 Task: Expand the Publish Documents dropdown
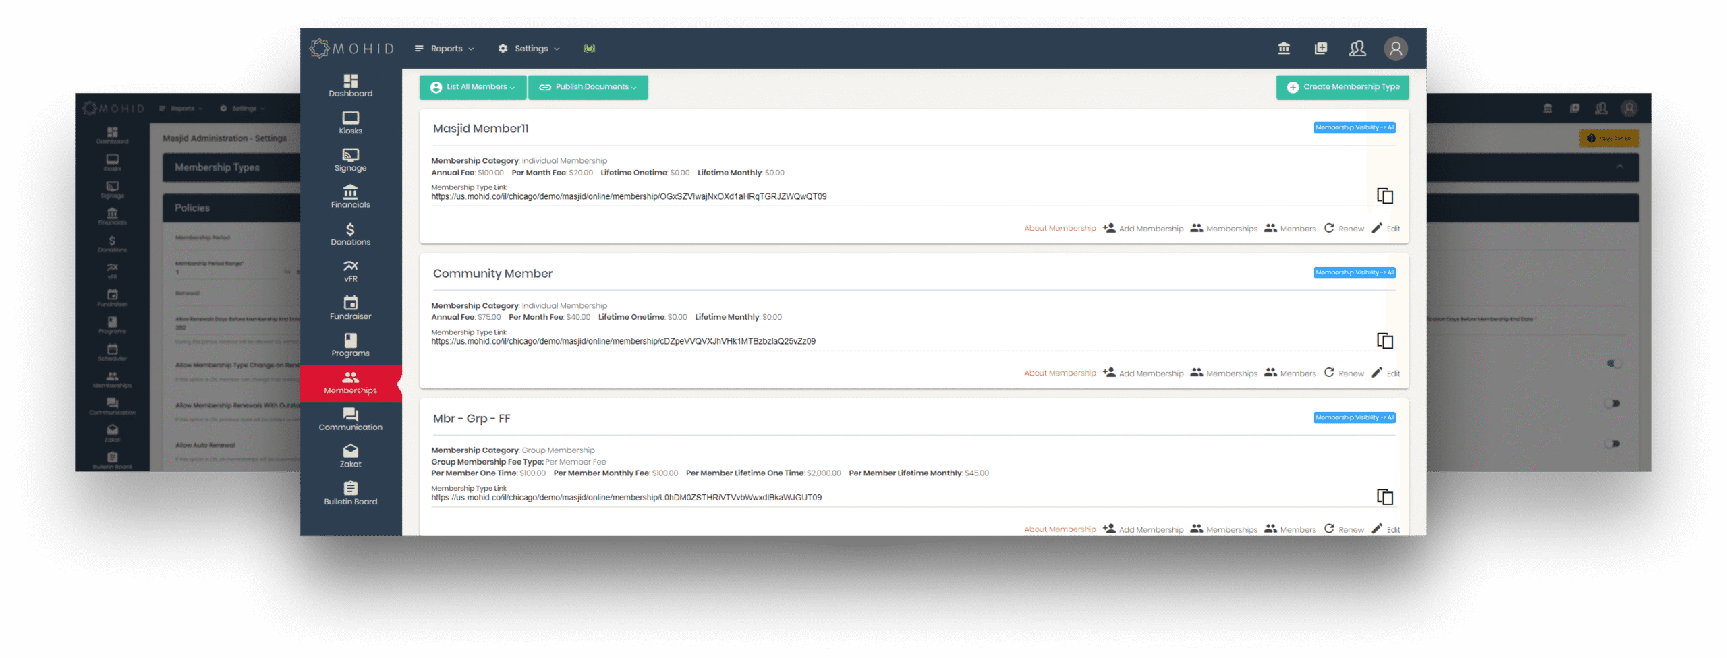click(x=588, y=87)
